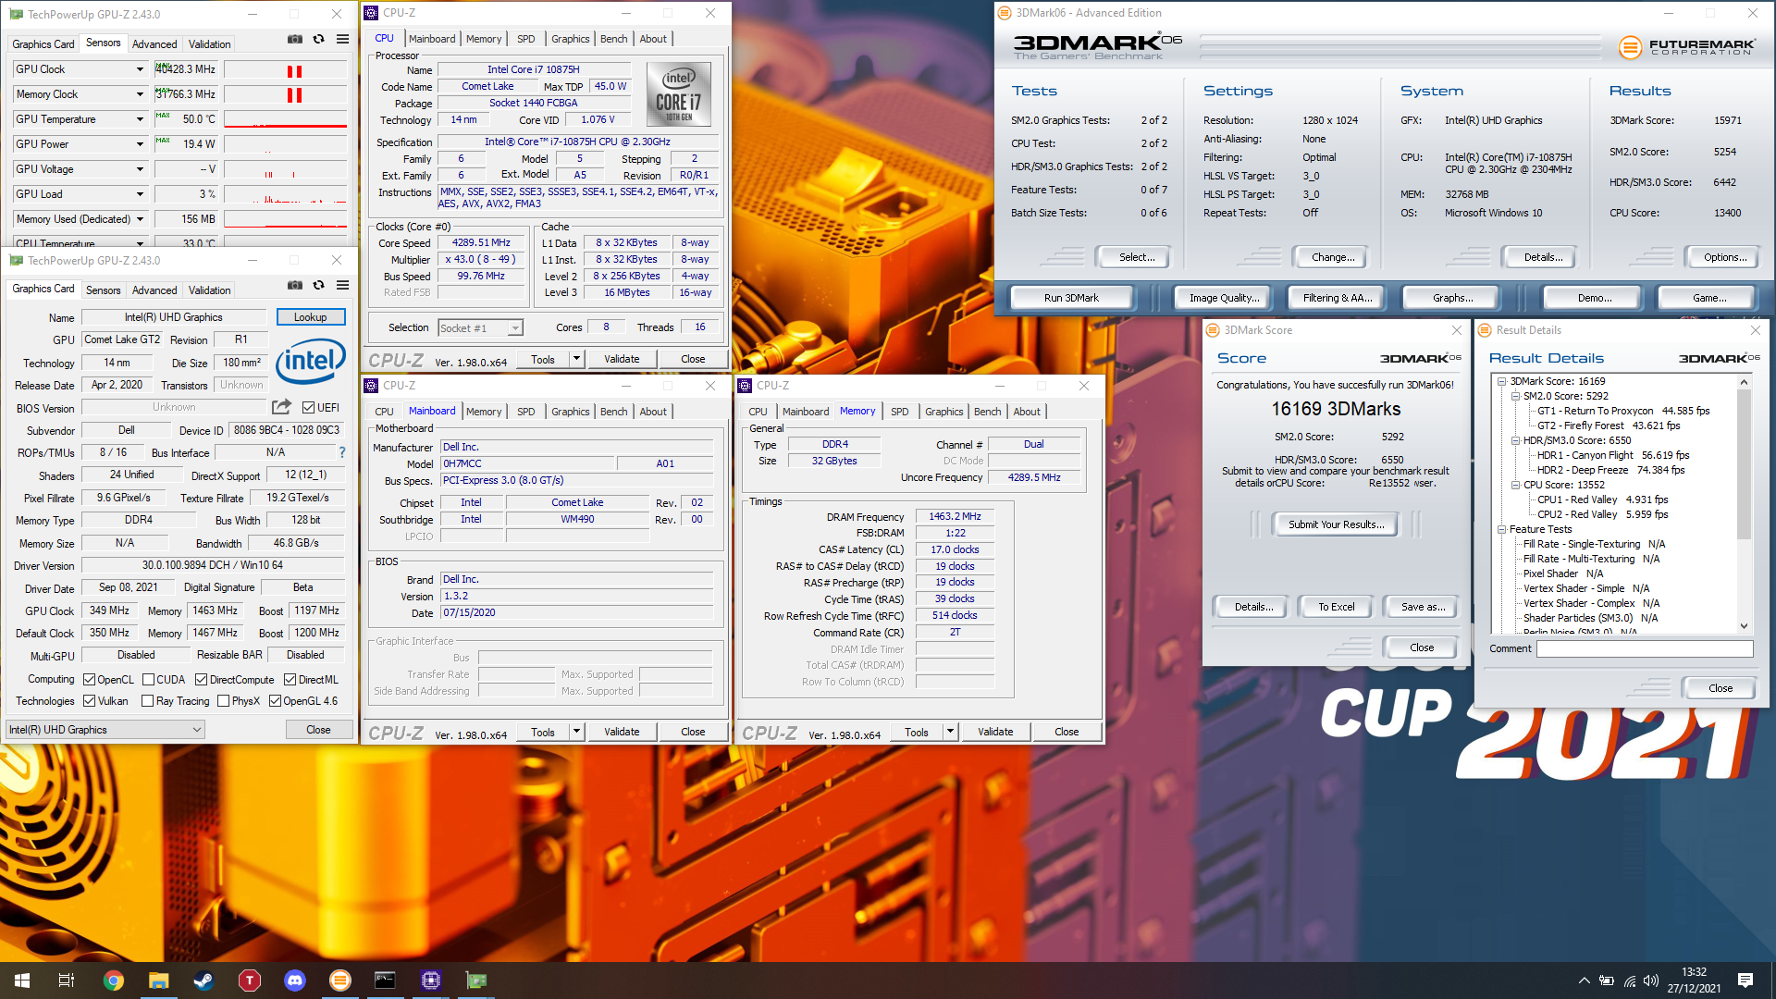Image resolution: width=1776 pixels, height=999 pixels.
Task: Collapse the SM2.0 Score tree node
Action: coord(1515,396)
